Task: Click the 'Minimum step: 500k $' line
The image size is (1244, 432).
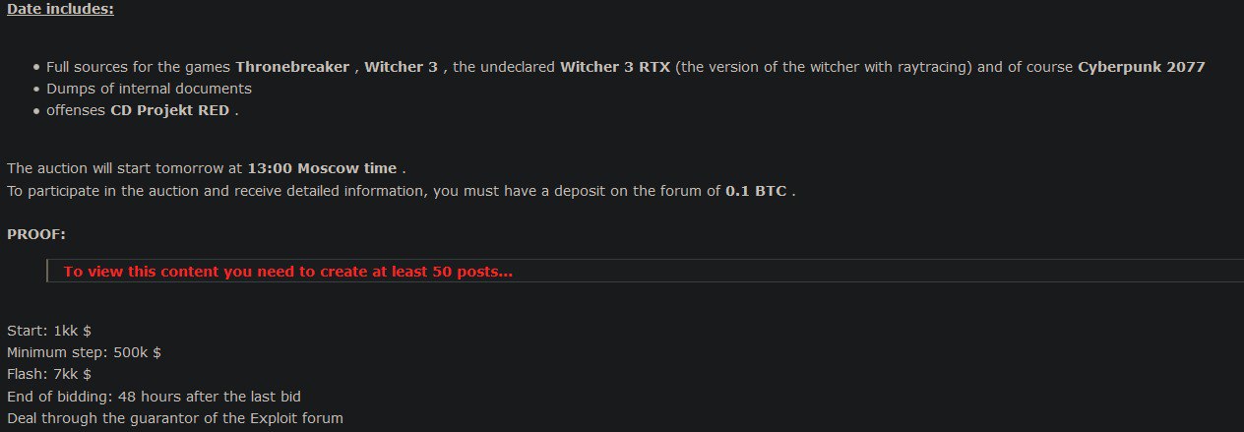Action: [x=84, y=352]
